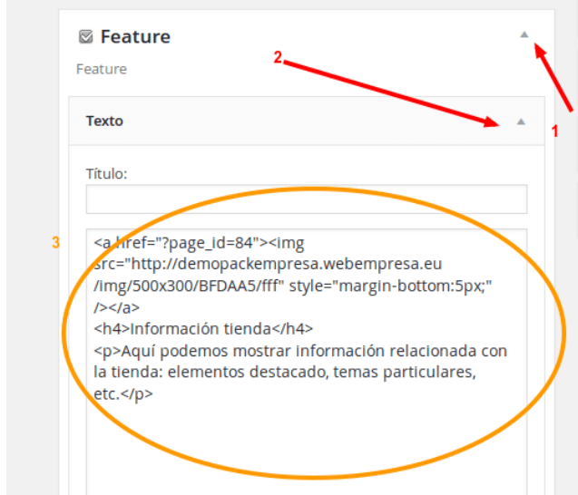
Task: Click the gray Feature description subtitle
Action: click(102, 69)
